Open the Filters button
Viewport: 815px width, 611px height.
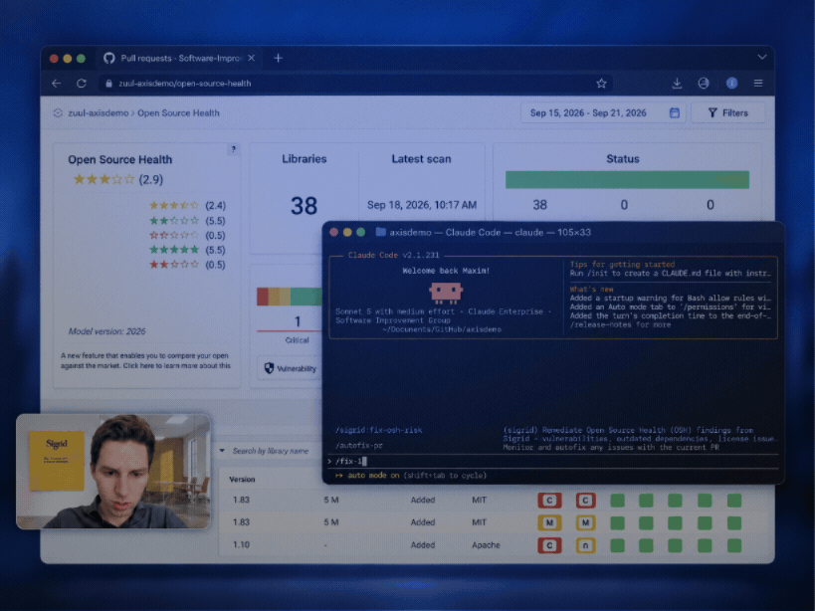pos(727,112)
